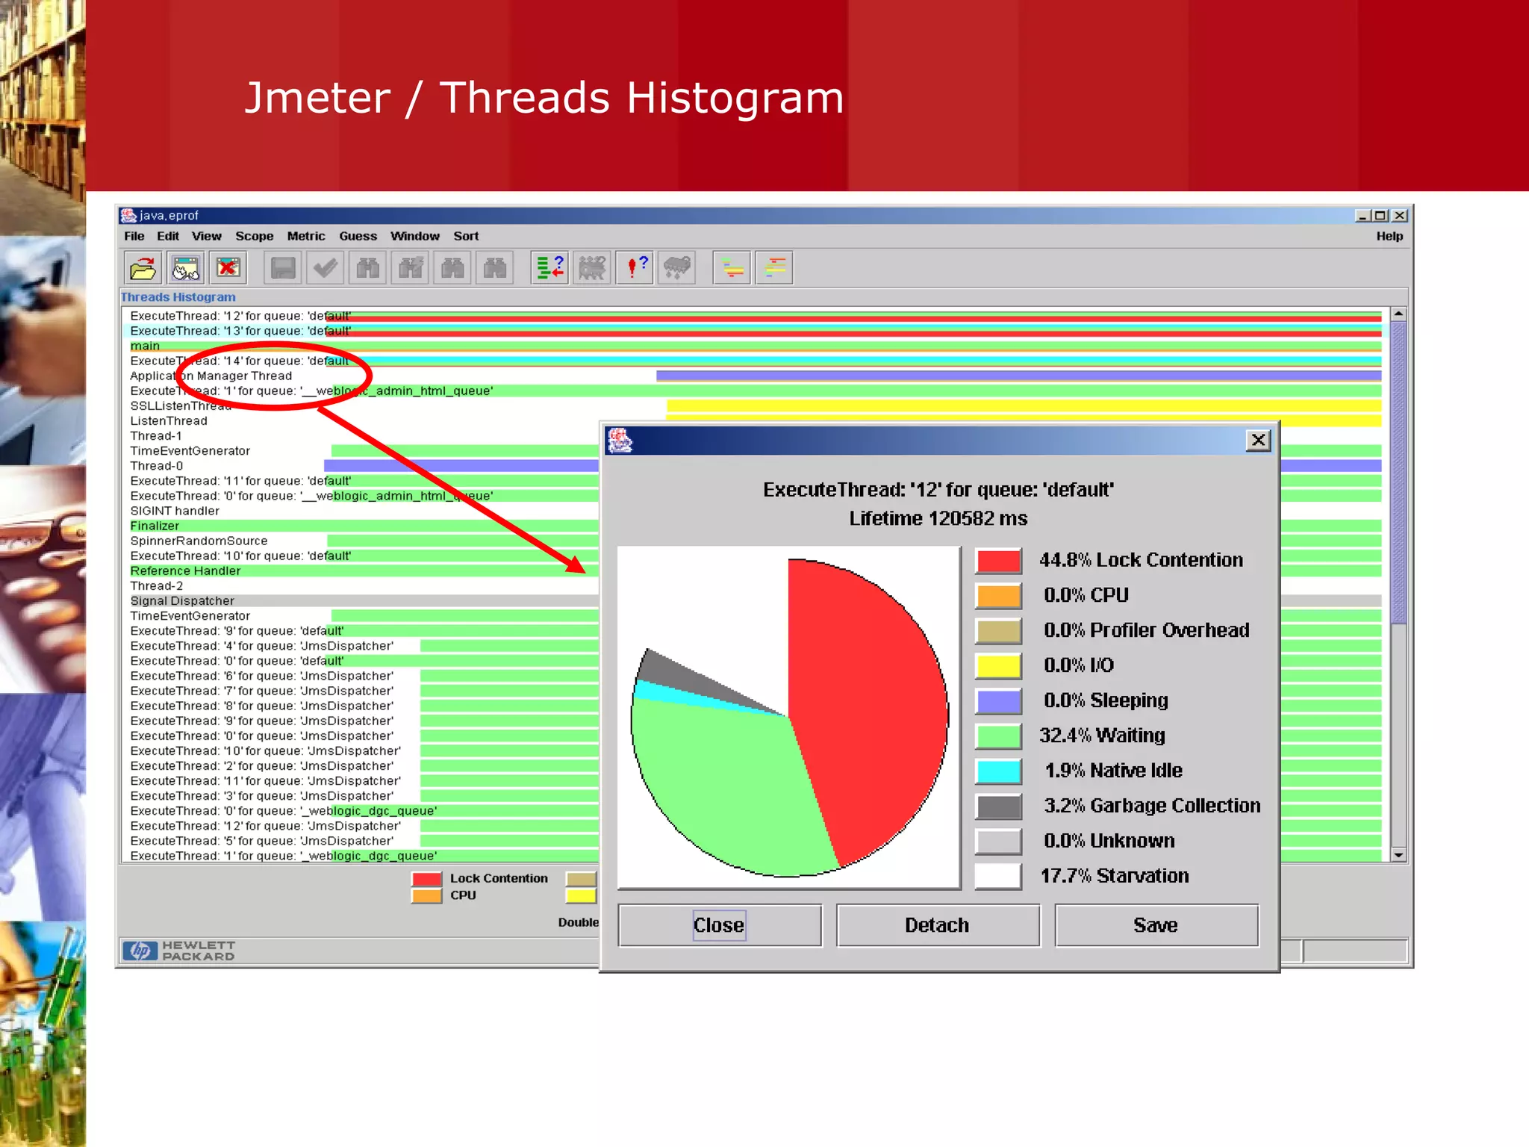Click the right colored histogram bars icon
The height and width of the screenshot is (1147, 1529).
tap(775, 267)
